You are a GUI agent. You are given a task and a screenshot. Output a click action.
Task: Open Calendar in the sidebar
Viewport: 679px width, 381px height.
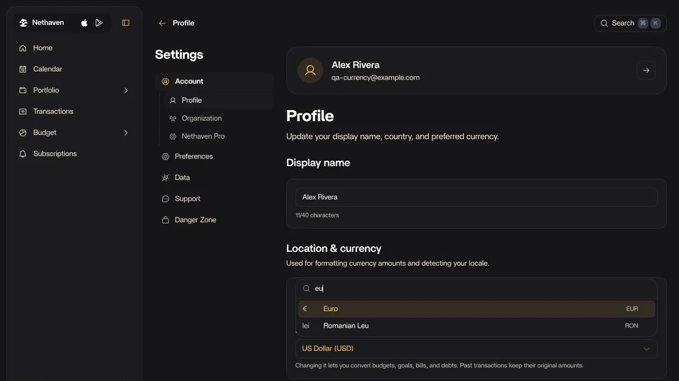[75, 69]
